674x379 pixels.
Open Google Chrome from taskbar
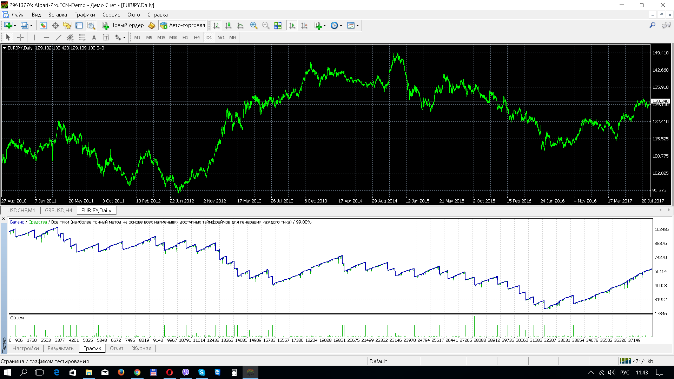coord(137,372)
